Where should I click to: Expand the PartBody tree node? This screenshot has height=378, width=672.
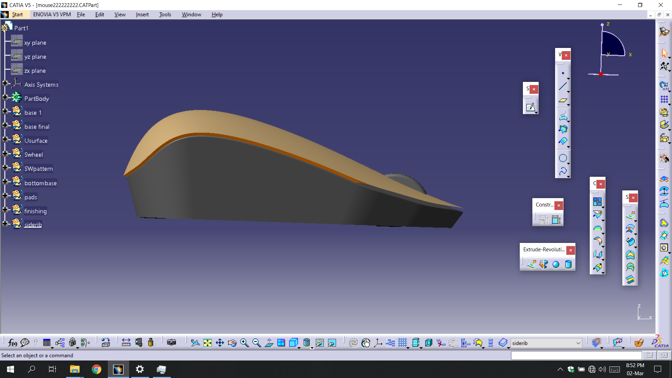click(5, 97)
